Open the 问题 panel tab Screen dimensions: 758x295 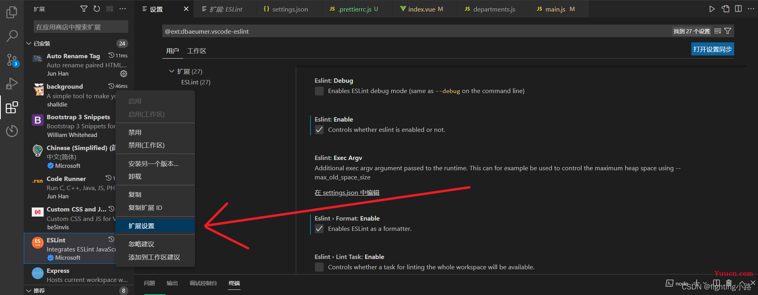(149, 283)
